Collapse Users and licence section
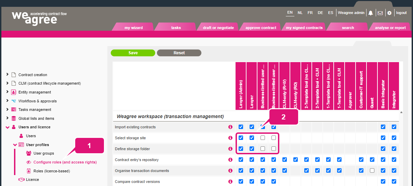 click(x=8, y=127)
